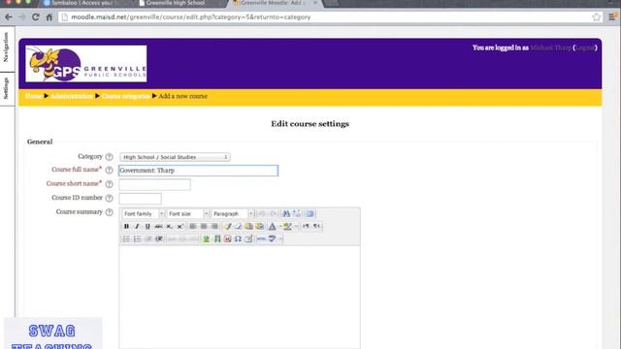Screen dimensions: 621x349
Task: Open help for Course full name
Action: point(110,171)
